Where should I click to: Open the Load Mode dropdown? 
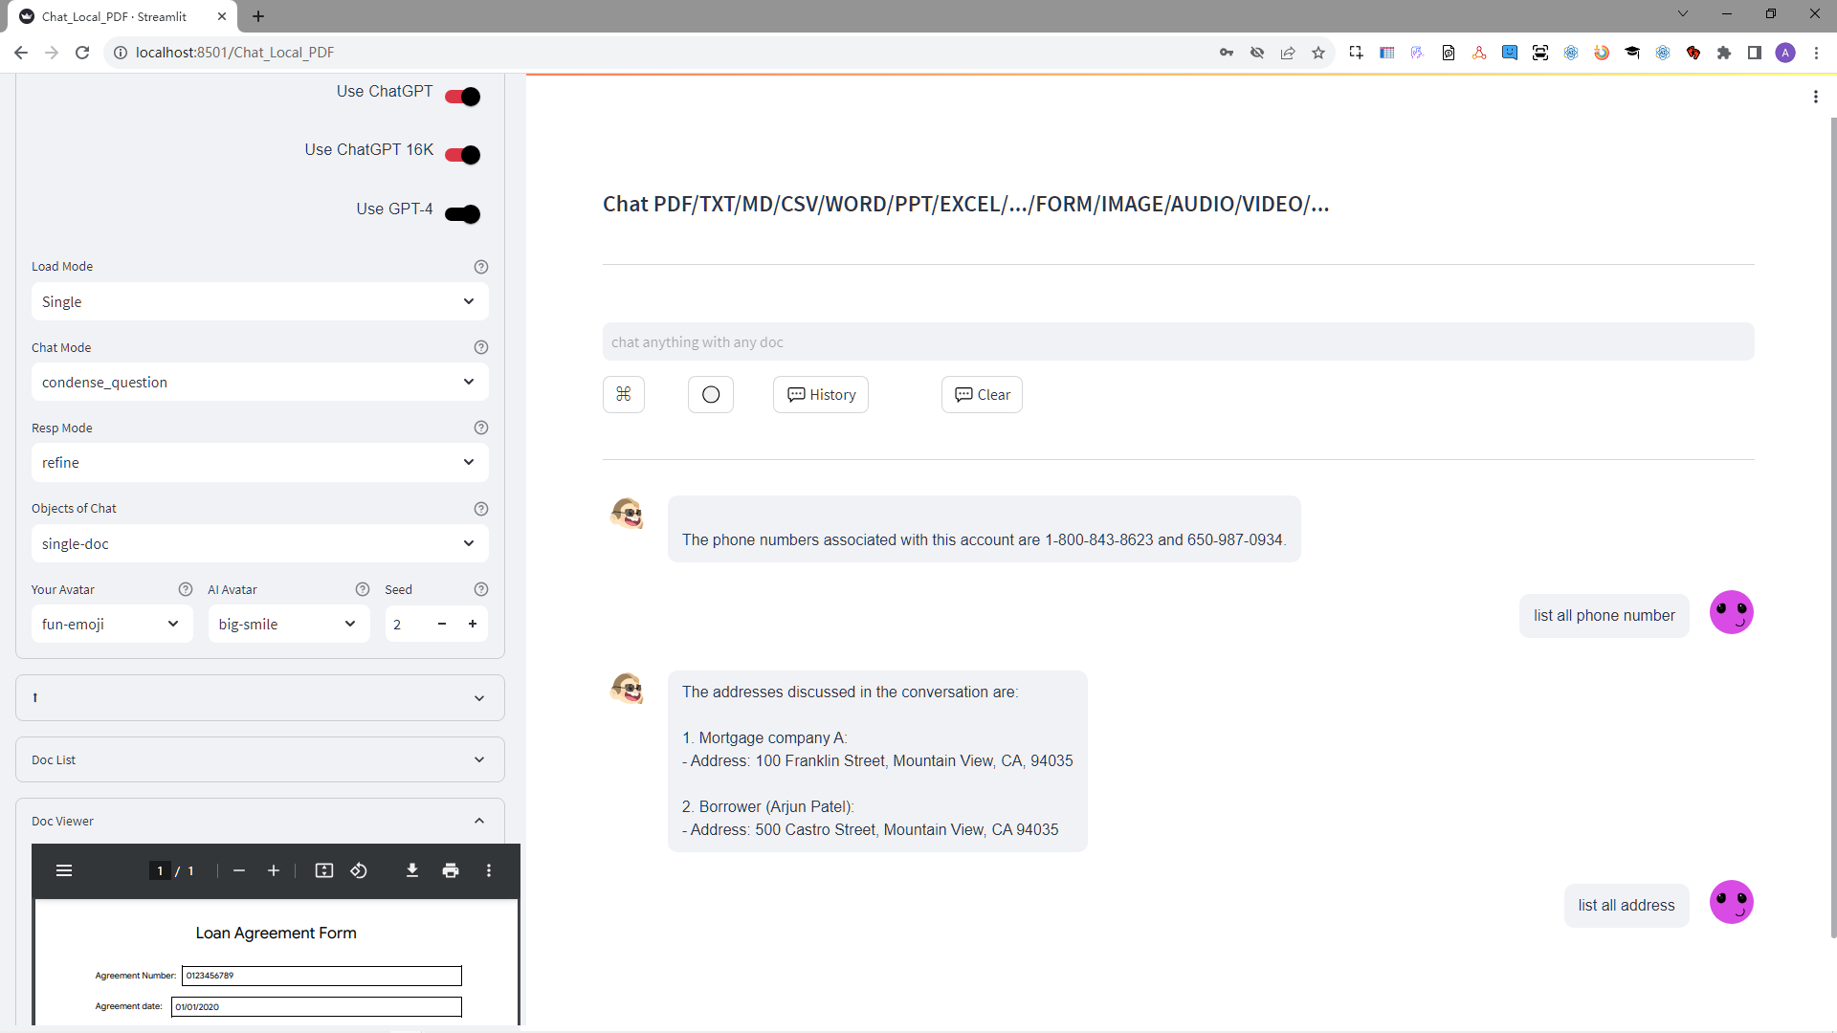point(258,301)
